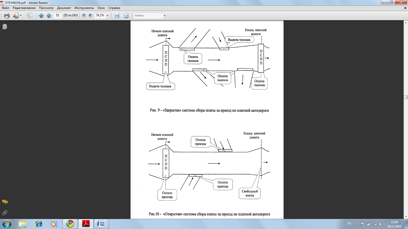
Task: Click the volume speaker tray icon
Action: [x=381, y=224]
